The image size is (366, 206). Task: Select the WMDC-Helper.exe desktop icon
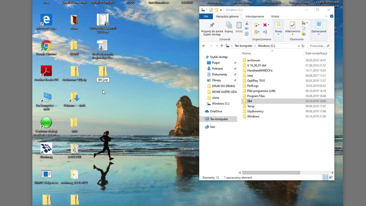(46, 177)
